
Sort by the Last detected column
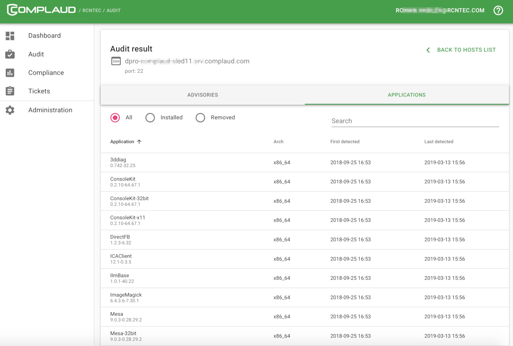point(439,142)
